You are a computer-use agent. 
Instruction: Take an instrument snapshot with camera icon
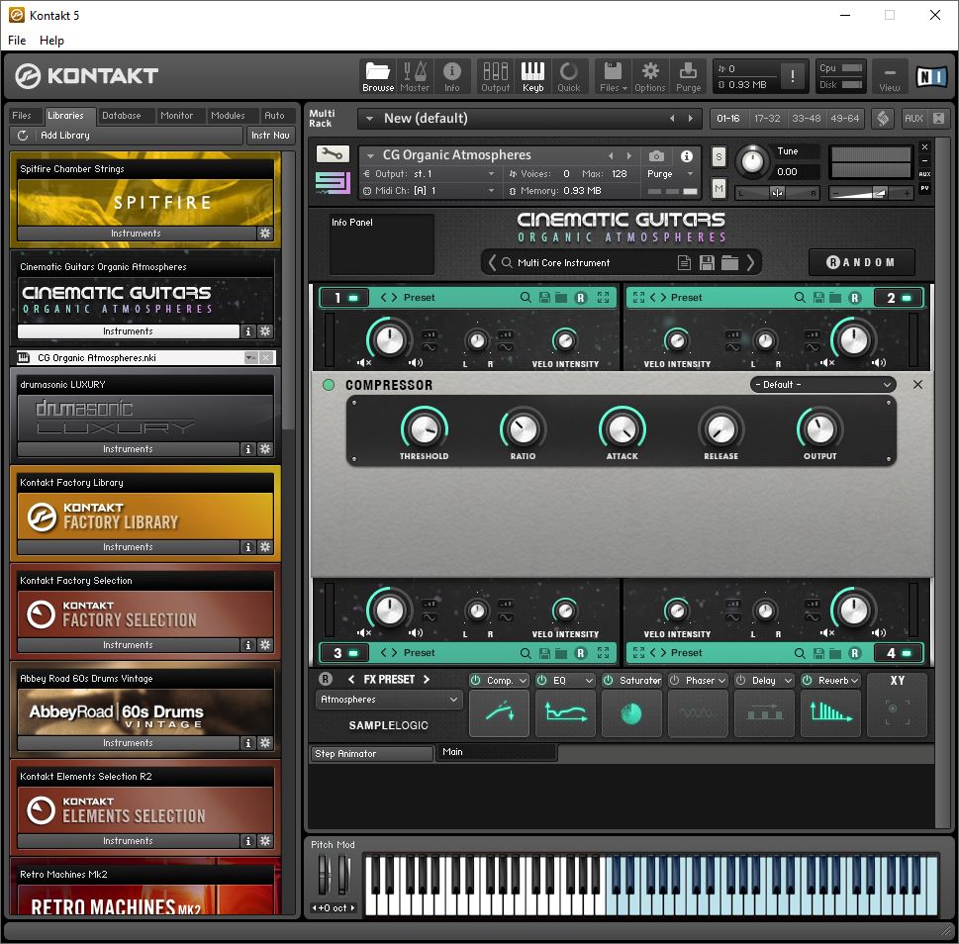656,156
